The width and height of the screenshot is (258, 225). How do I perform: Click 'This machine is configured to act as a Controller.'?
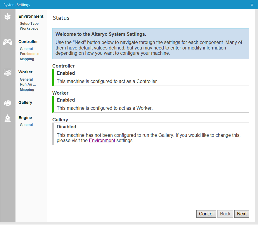(107, 82)
